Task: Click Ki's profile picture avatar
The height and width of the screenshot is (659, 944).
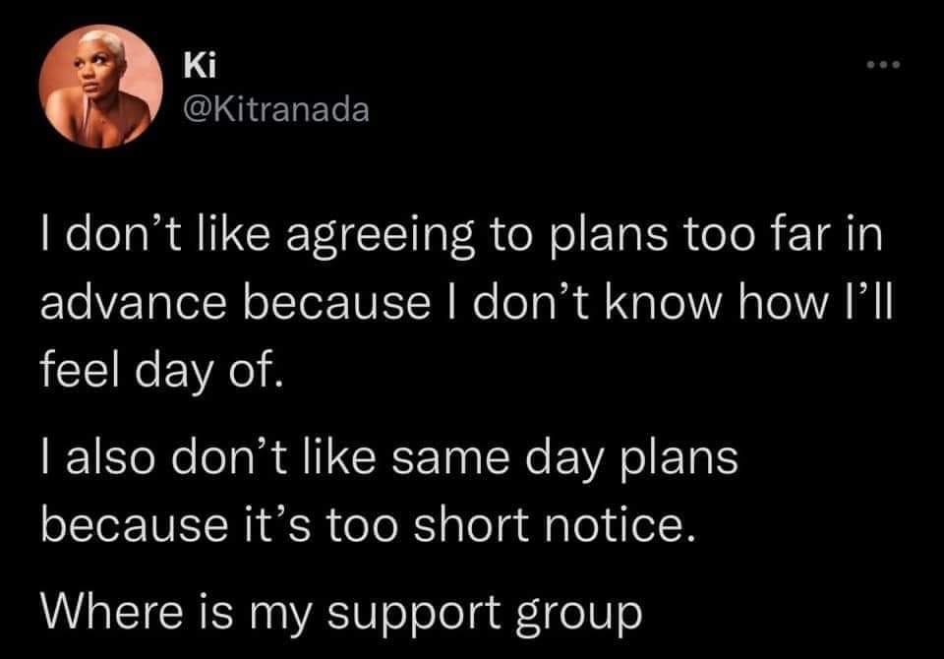Action: point(99,90)
